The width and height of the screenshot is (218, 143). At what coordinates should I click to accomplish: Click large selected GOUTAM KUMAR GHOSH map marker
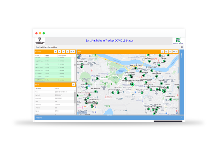click(132, 84)
